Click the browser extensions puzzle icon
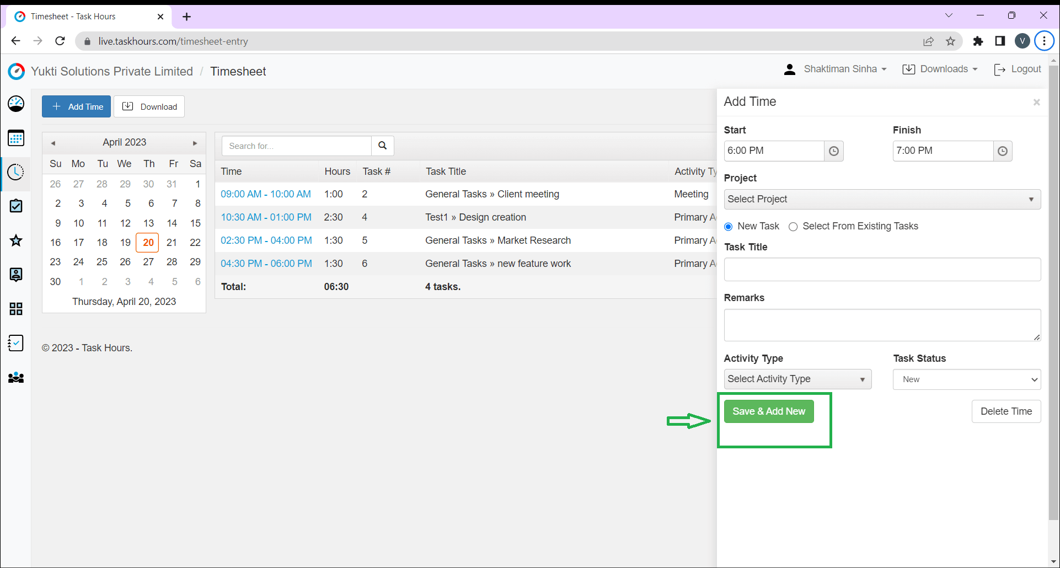 click(978, 41)
